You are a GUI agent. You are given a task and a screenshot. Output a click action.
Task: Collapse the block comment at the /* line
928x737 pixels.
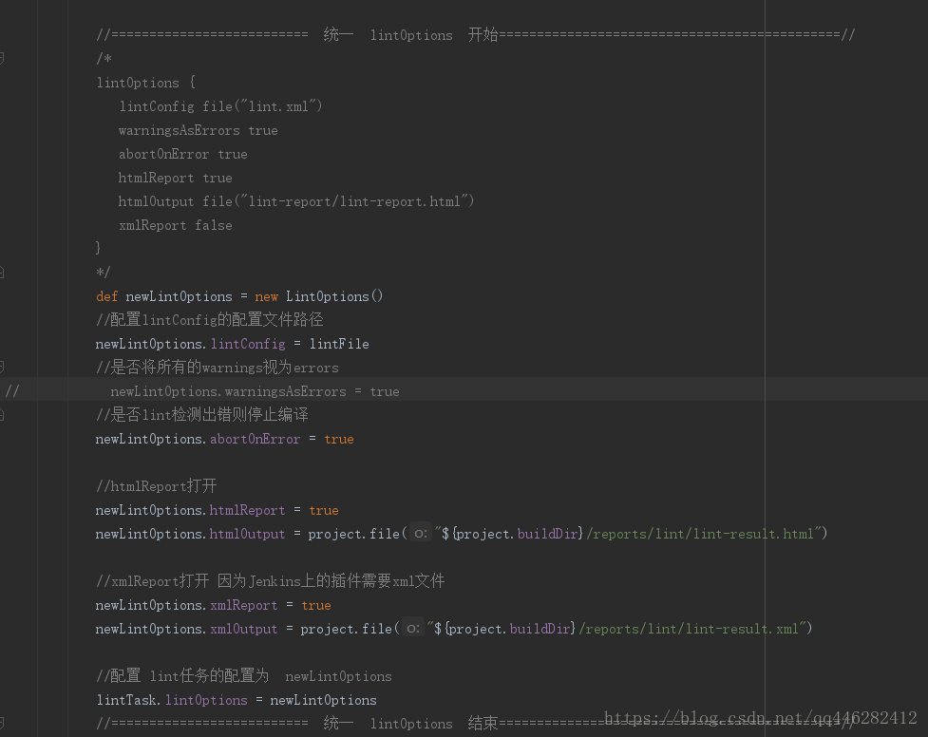tap(2, 58)
